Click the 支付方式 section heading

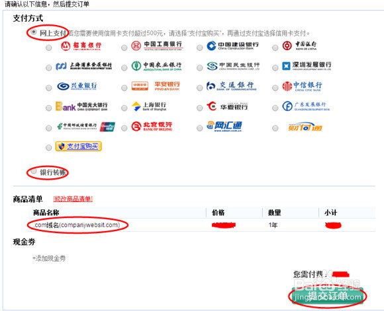click(28, 18)
